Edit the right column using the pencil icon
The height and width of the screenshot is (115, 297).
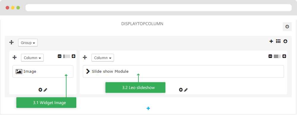tap(186, 90)
